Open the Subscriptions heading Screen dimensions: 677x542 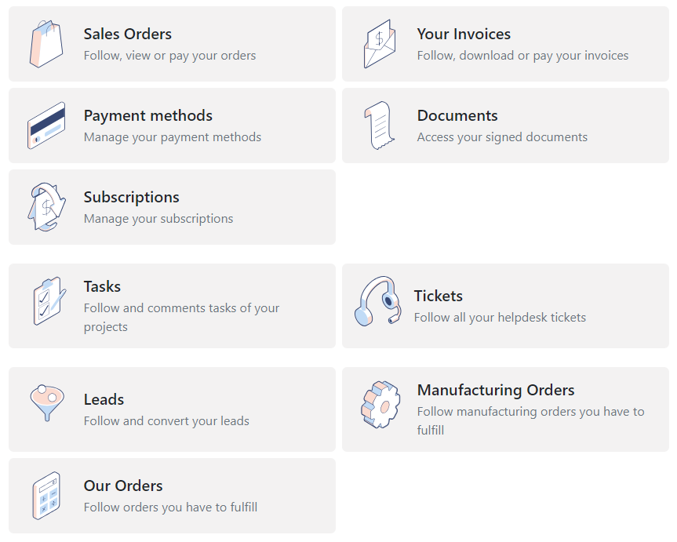coord(132,197)
